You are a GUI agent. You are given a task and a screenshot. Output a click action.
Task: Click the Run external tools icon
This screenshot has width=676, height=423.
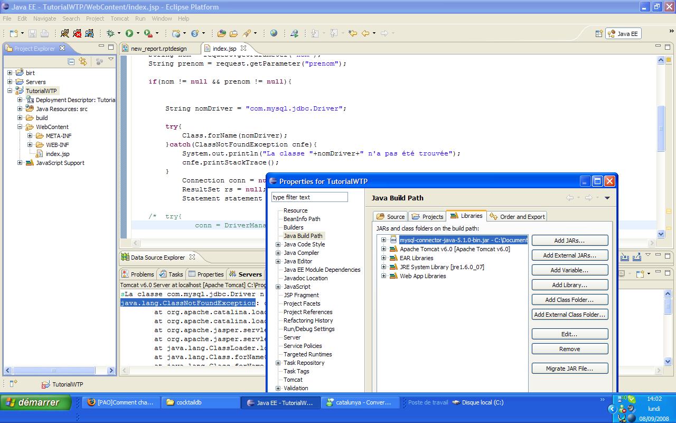(x=148, y=33)
